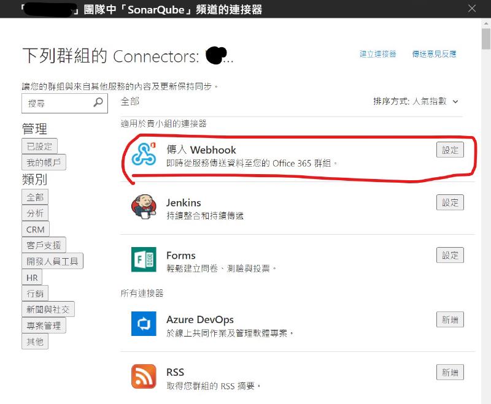
Task: Filter by 開發人員工具 category
Action: point(52,261)
